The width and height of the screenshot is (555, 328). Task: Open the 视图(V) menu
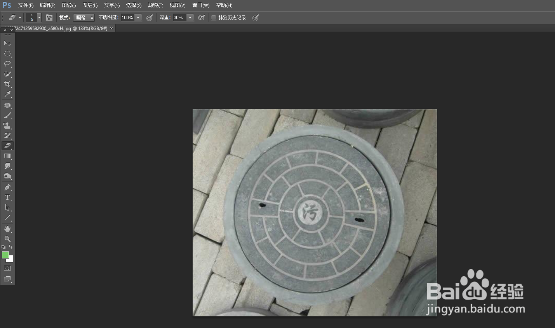pyautogui.click(x=177, y=5)
